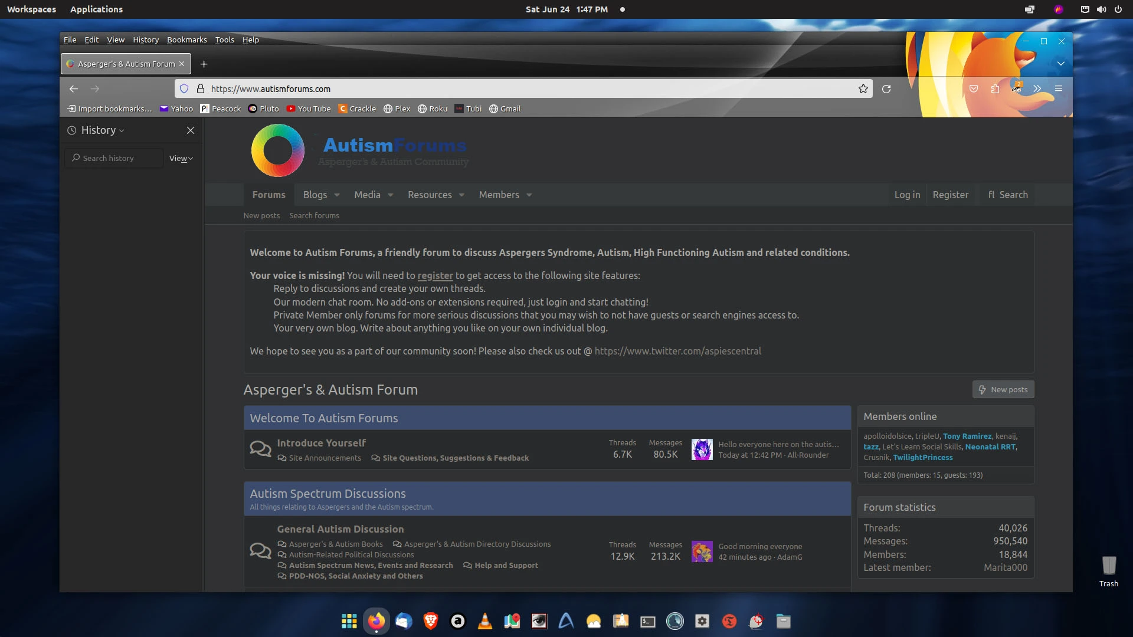Screen dimensions: 1133x637
Task: Close the History sidebar
Action: 191,130
